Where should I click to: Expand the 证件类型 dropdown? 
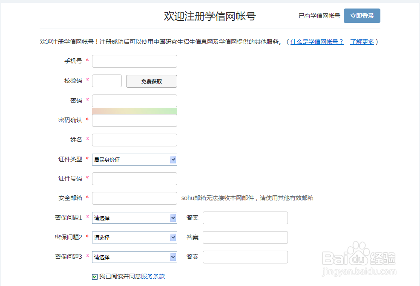[134, 160]
